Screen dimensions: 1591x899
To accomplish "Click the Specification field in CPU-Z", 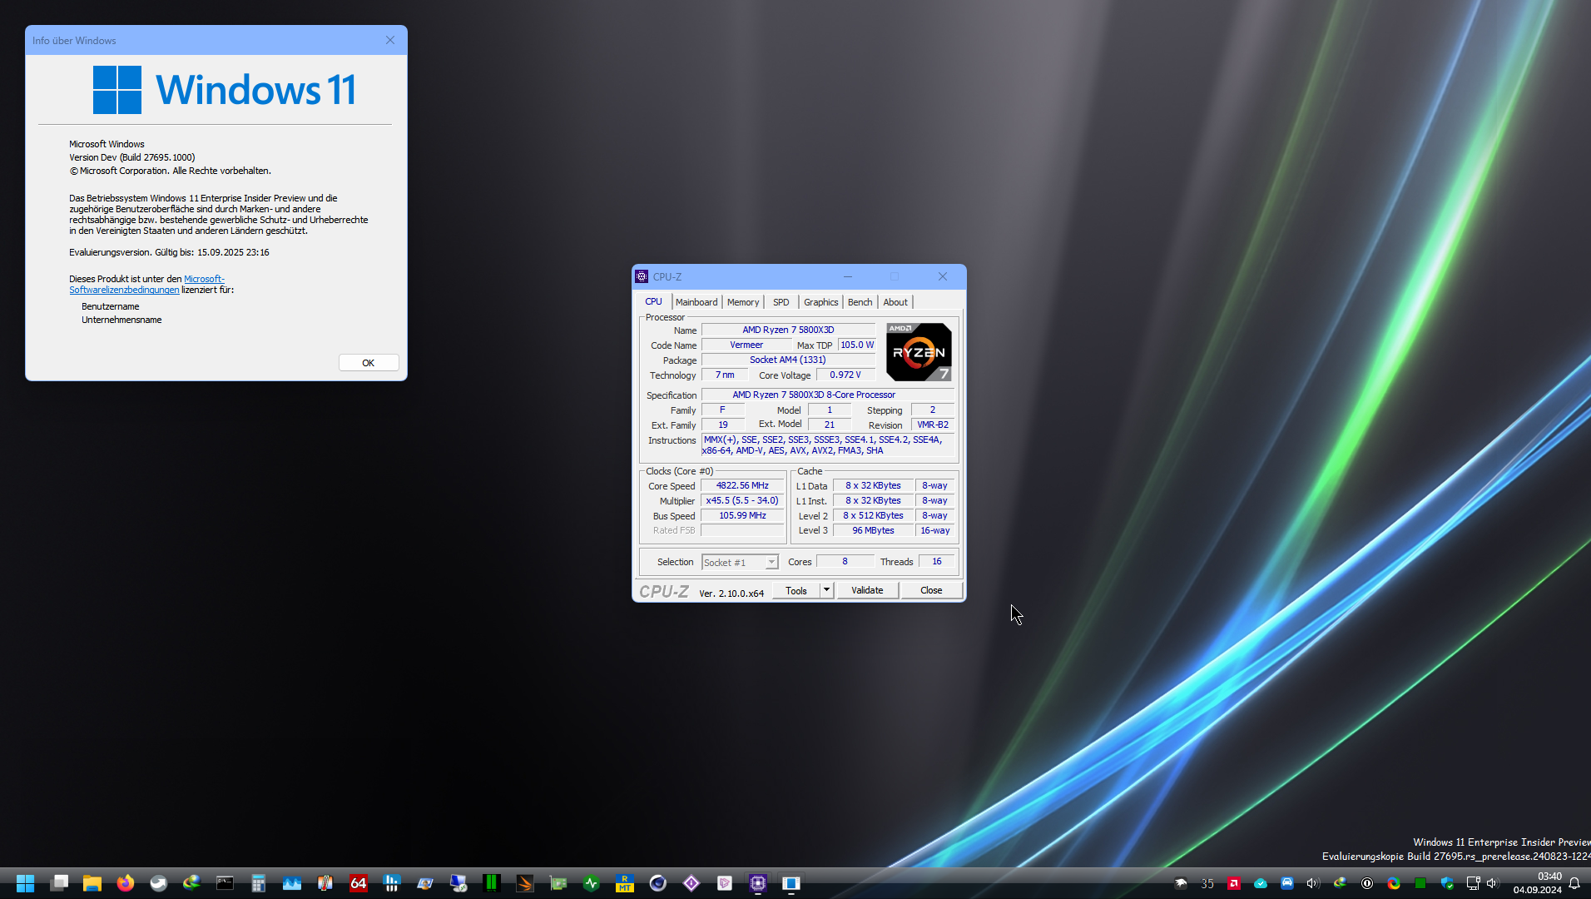I will coord(828,395).
